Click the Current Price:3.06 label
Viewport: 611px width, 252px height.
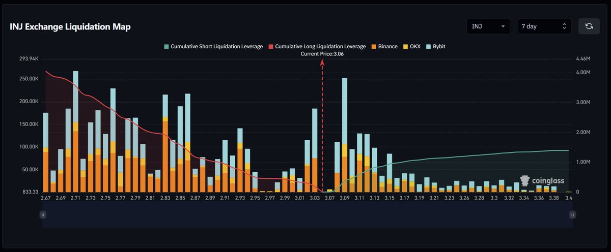(x=322, y=53)
